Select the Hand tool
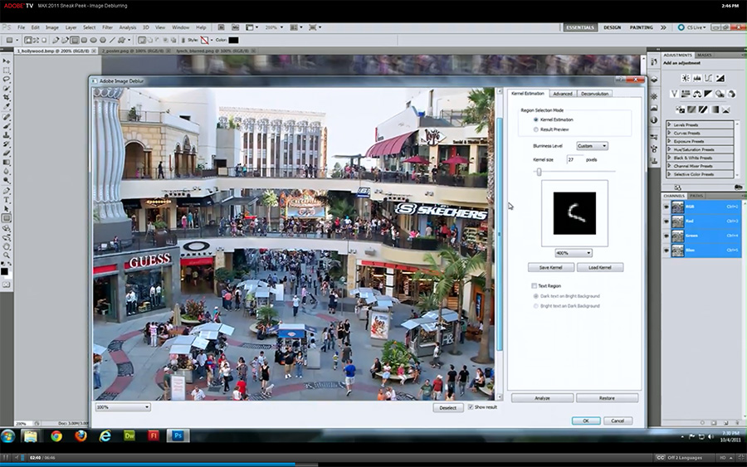747x467 pixels. pyautogui.click(x=6, y=246)
